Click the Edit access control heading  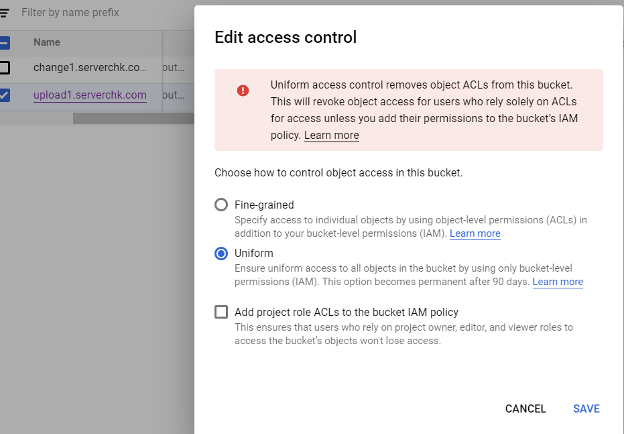(x=286, y=38)
